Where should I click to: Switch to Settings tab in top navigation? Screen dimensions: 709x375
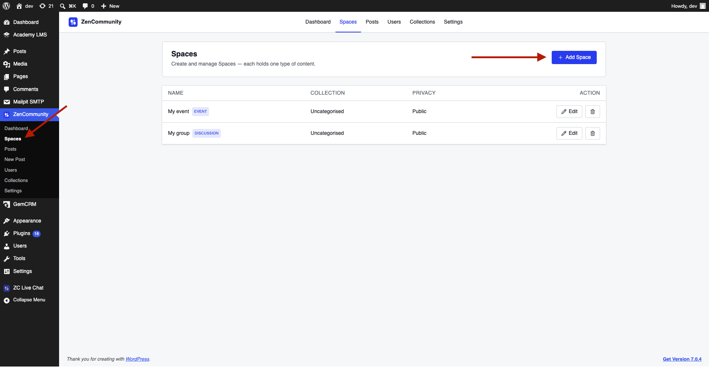453,22
